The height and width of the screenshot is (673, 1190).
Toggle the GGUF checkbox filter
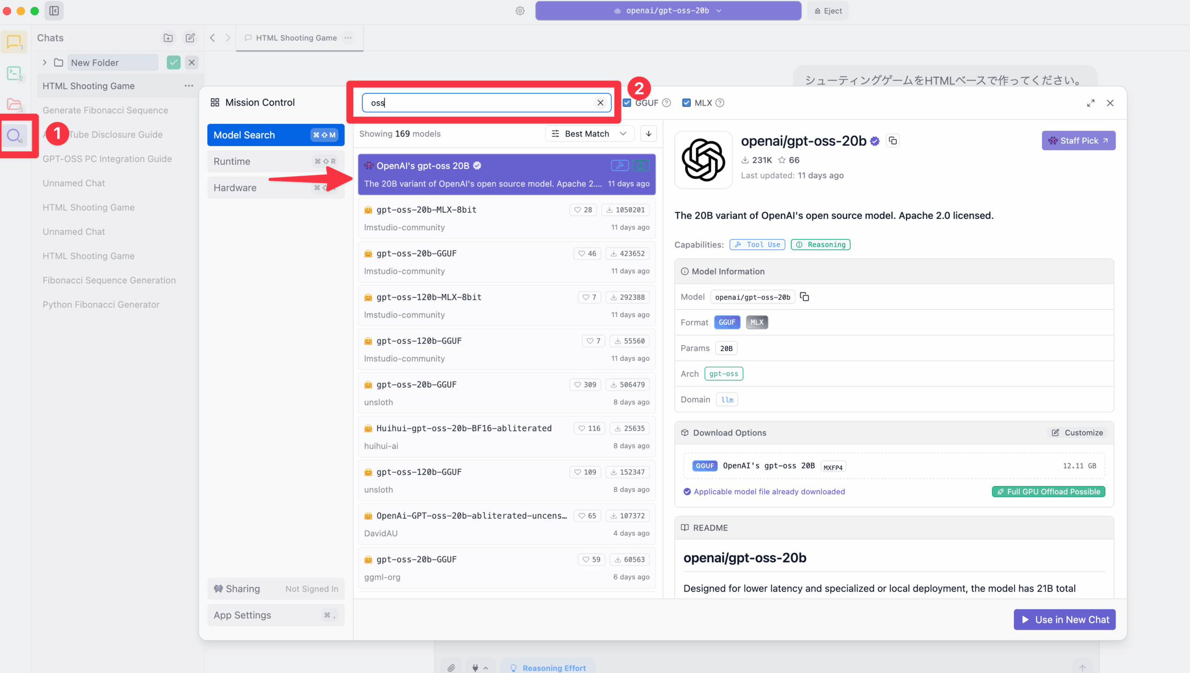pos(627,103)
